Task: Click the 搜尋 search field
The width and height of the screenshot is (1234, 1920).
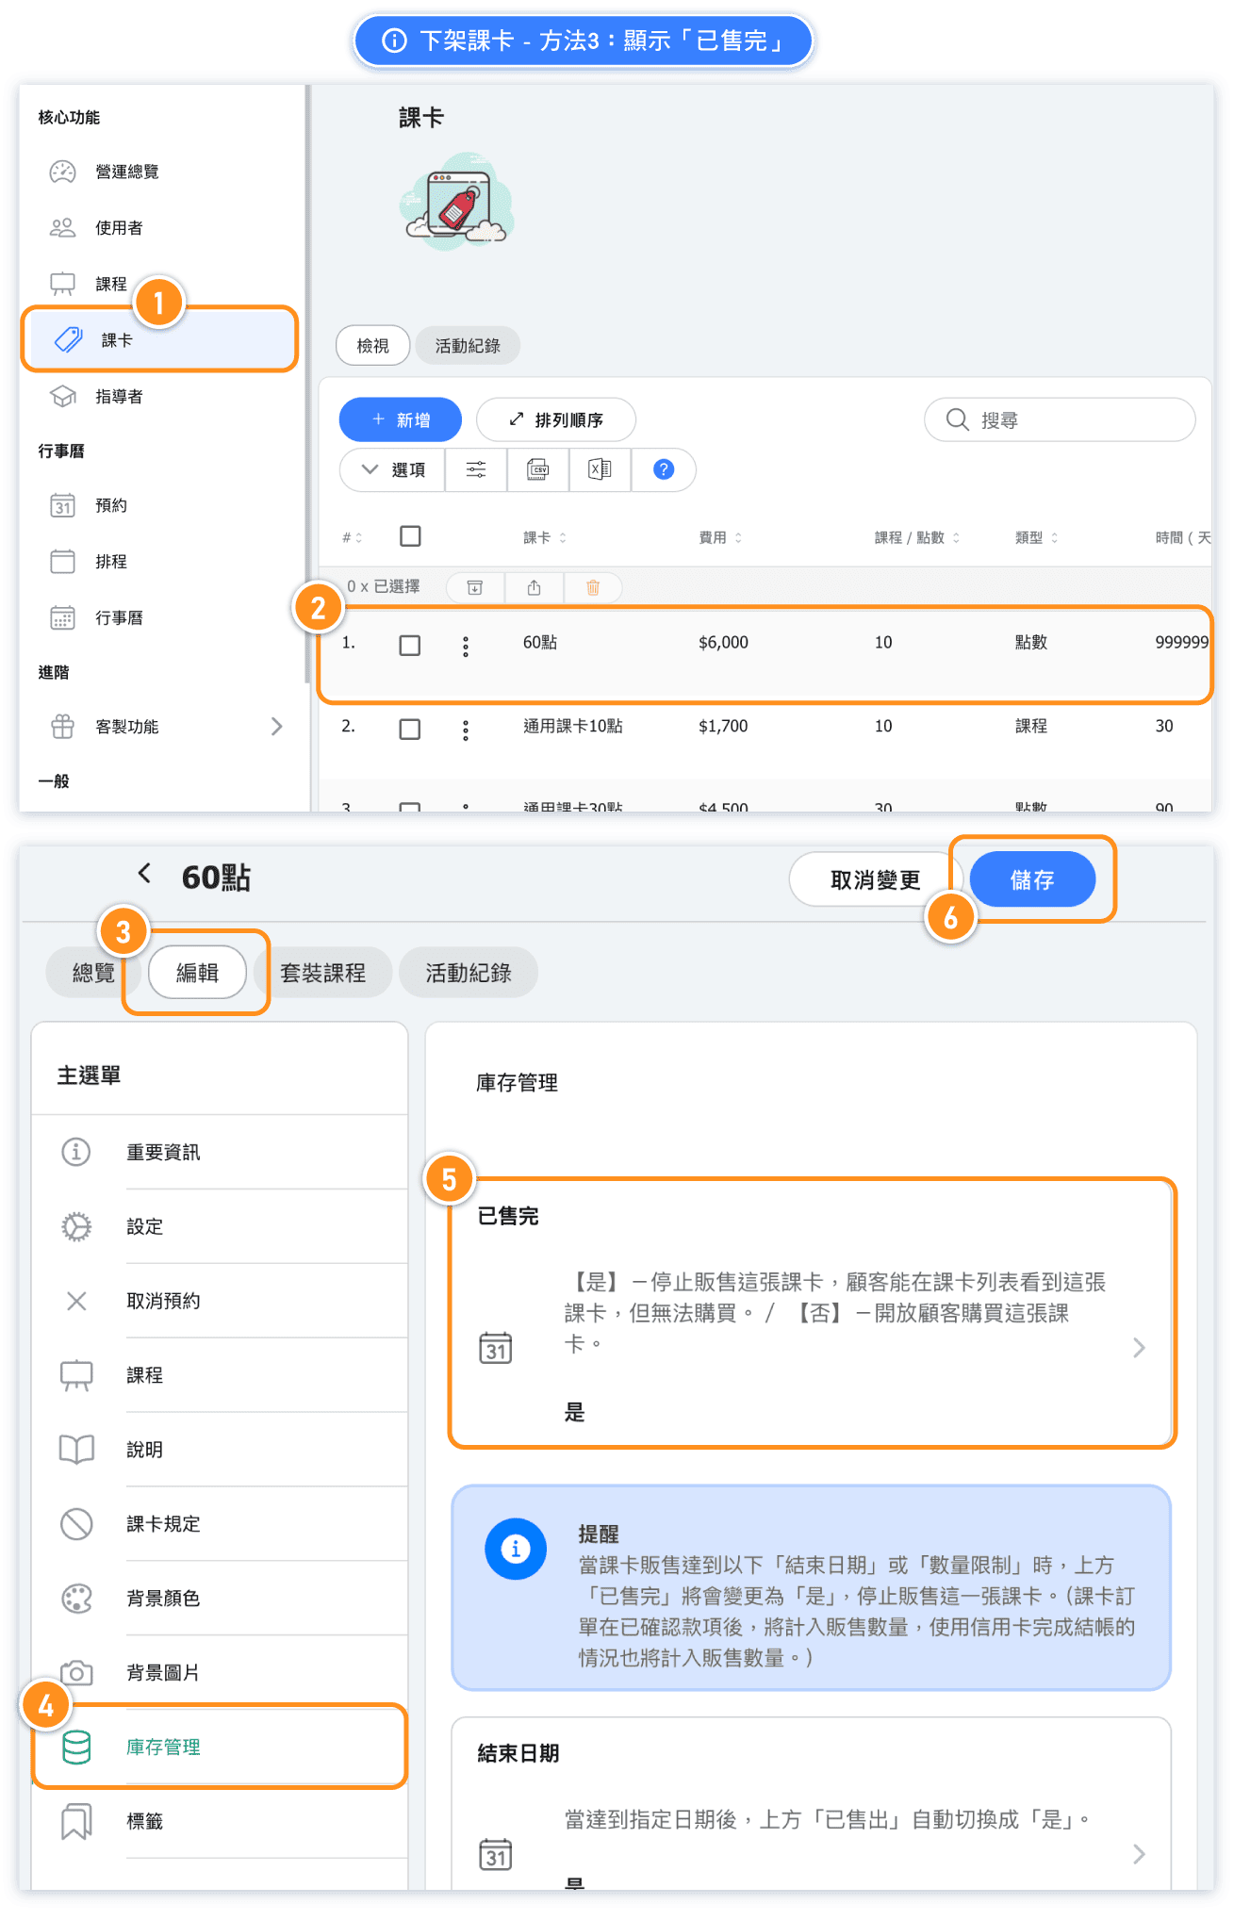Action: (1059, 419)
